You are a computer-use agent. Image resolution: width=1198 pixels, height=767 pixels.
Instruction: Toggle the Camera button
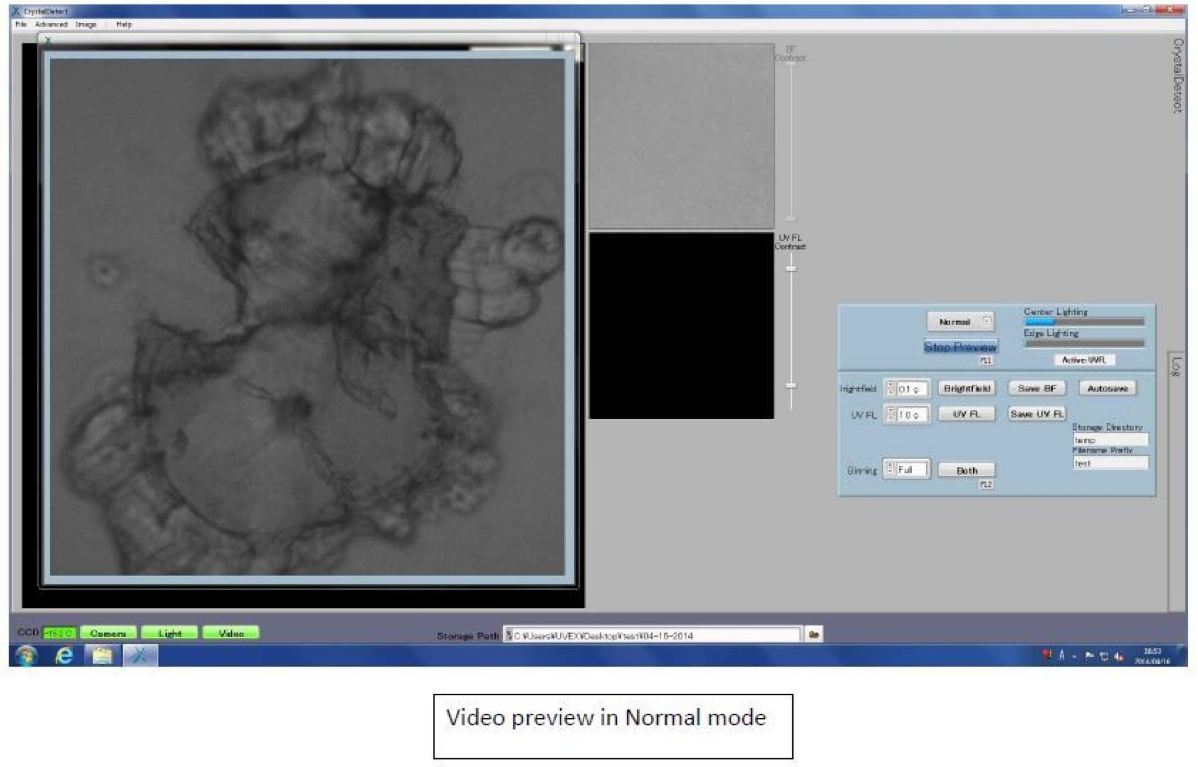pos(108,633)
